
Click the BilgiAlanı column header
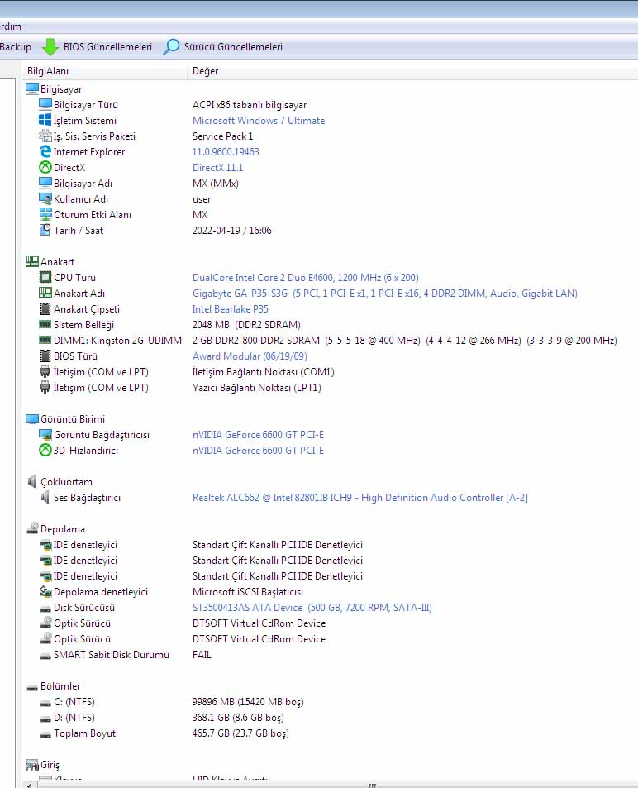48,71
